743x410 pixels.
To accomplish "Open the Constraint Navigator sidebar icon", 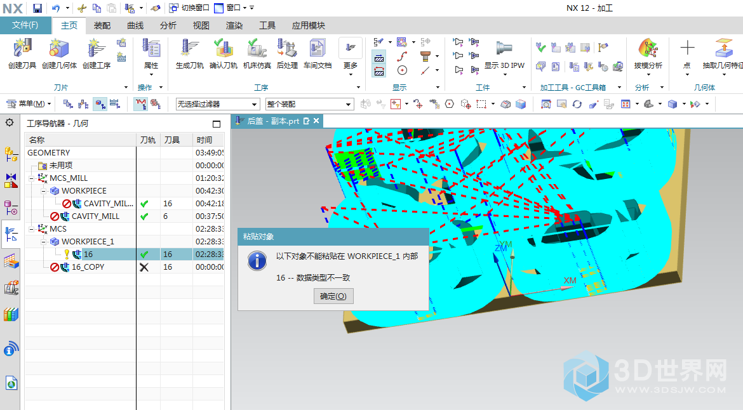I will (x=11, y=180).
